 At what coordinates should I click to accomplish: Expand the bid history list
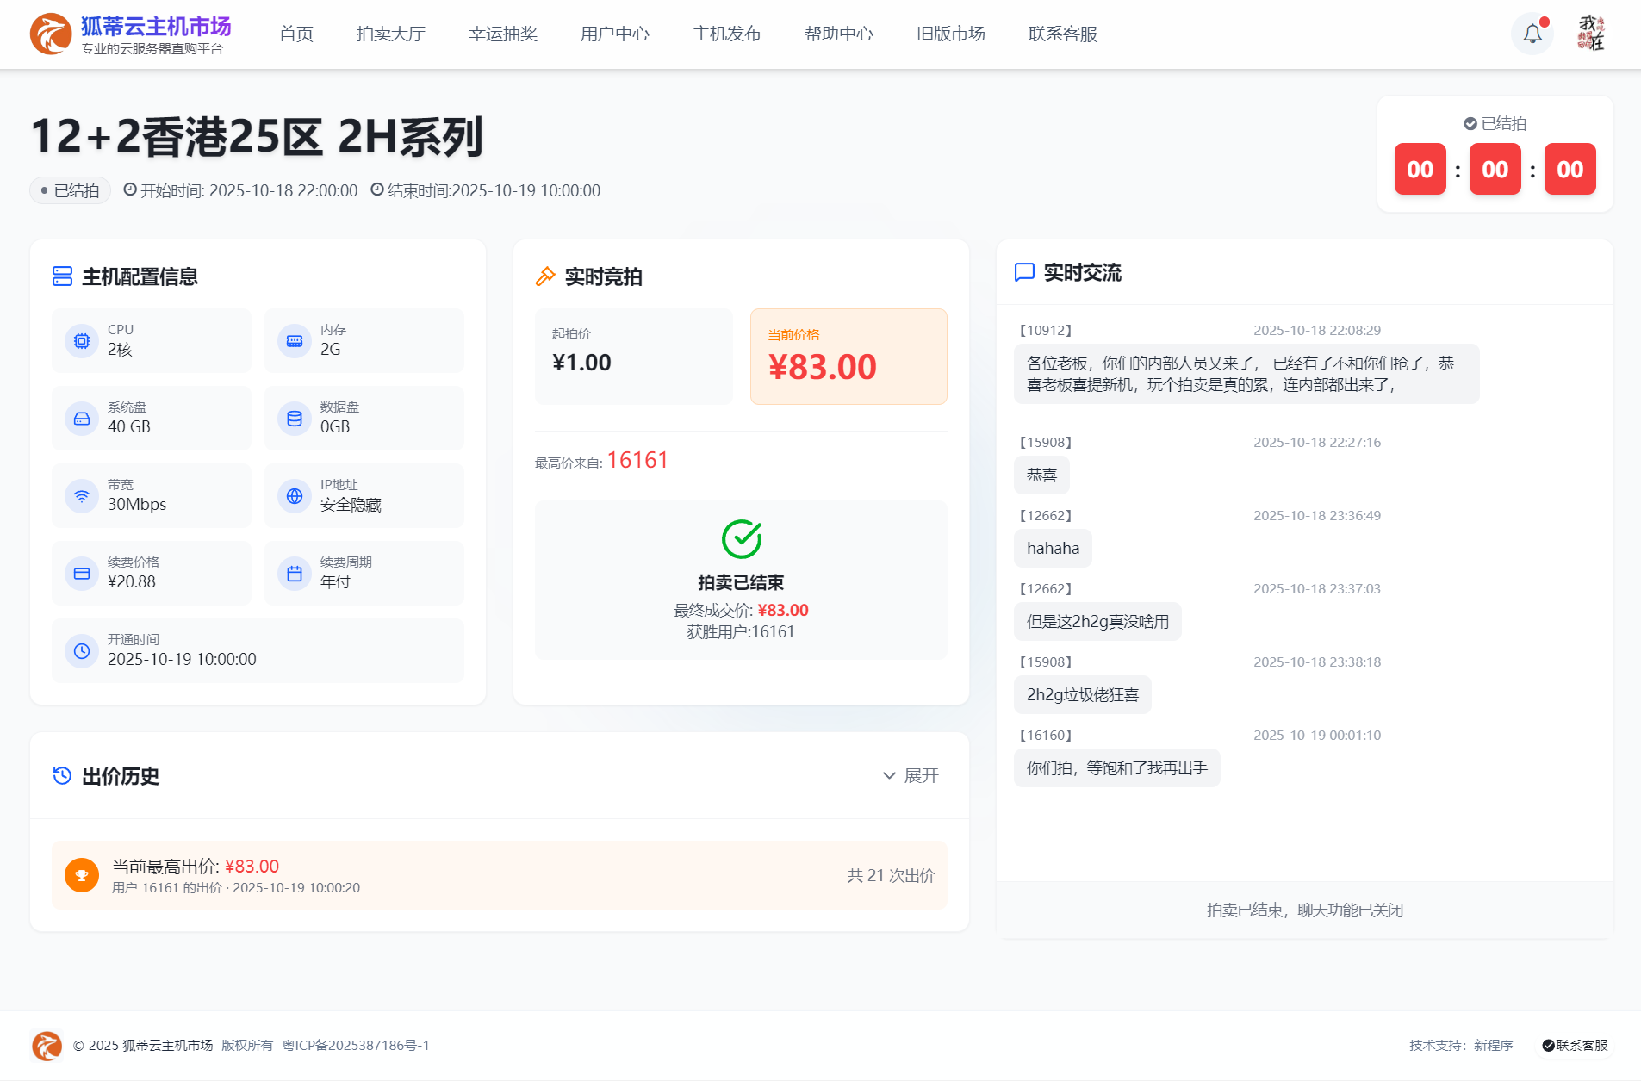[x=911, y=776]
